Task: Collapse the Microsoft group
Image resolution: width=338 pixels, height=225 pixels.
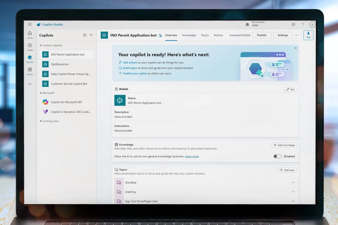Action: (41, 93)
